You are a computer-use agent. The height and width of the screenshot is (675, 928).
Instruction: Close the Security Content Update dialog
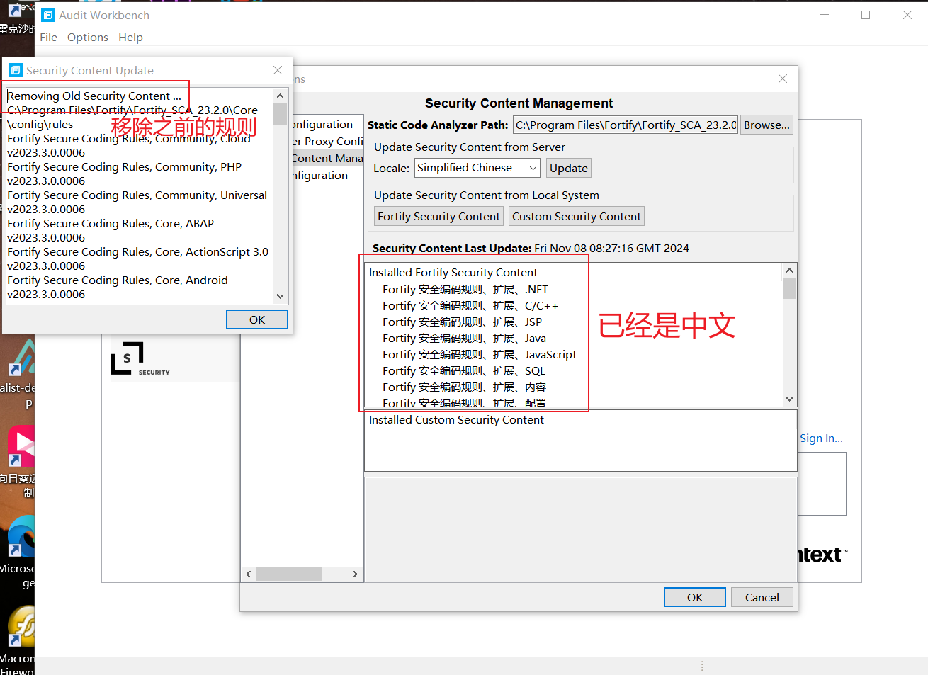[278, 70]
